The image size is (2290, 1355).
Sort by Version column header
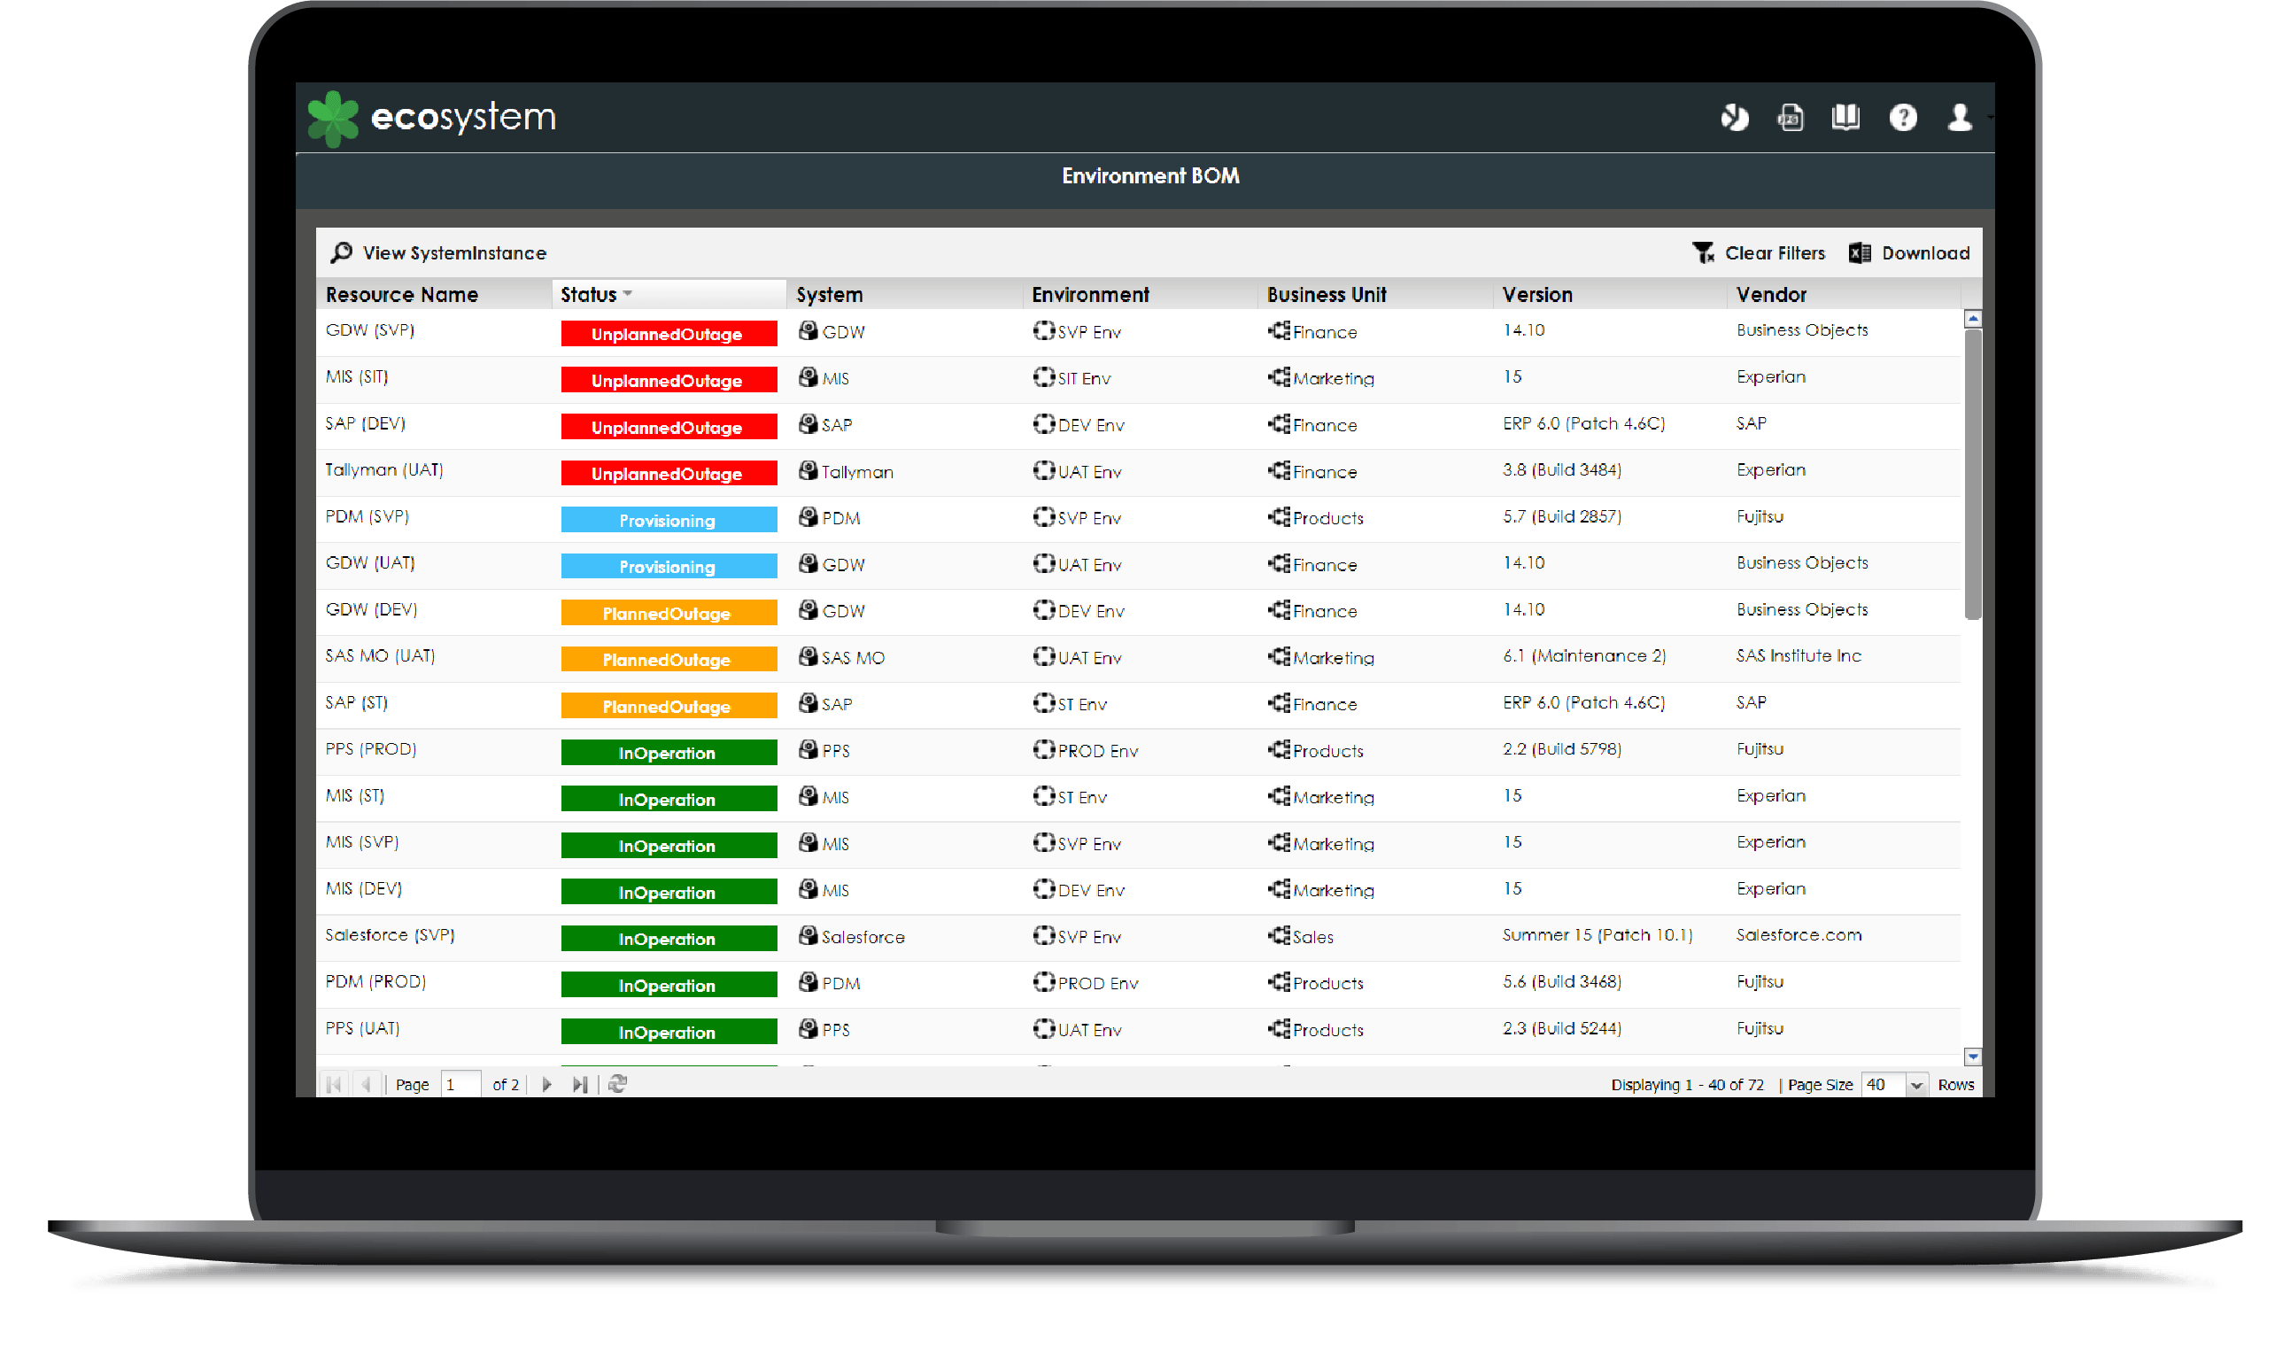(x=1537, y=295)
